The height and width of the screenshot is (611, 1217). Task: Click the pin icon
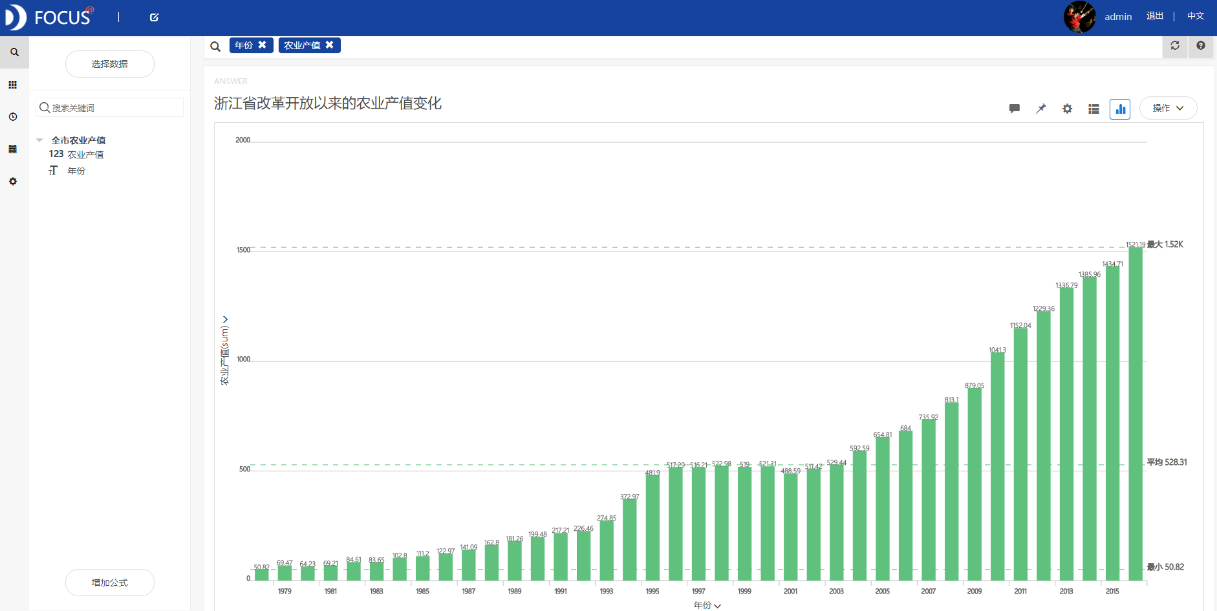coord(1041,109)
